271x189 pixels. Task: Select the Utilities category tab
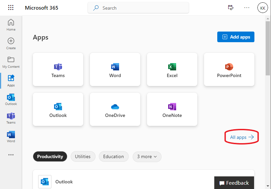83,156
